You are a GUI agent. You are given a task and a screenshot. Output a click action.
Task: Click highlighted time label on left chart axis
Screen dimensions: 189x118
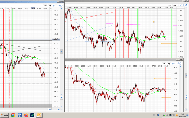point(33,8)
